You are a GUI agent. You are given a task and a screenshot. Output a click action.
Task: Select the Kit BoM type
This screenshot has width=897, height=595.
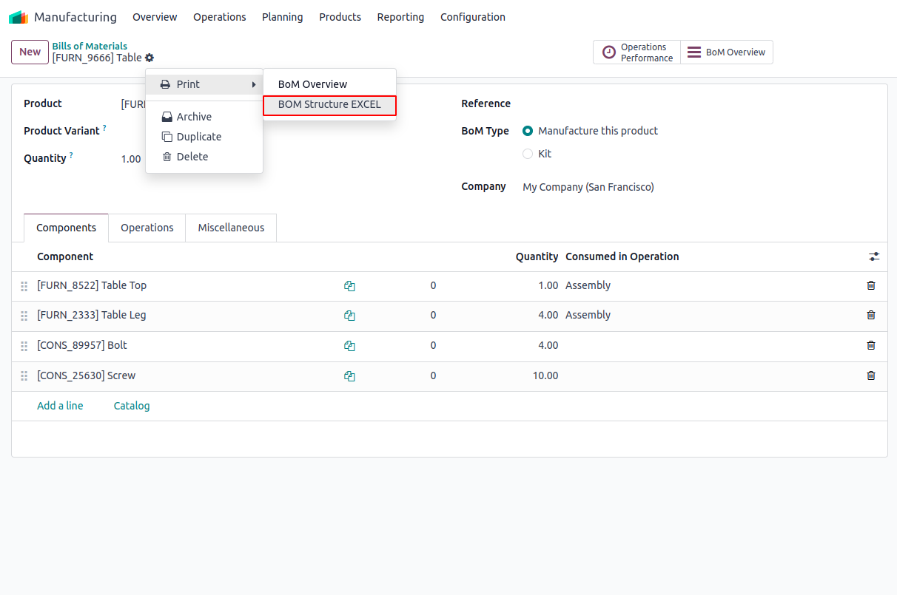tap(528, 154)
